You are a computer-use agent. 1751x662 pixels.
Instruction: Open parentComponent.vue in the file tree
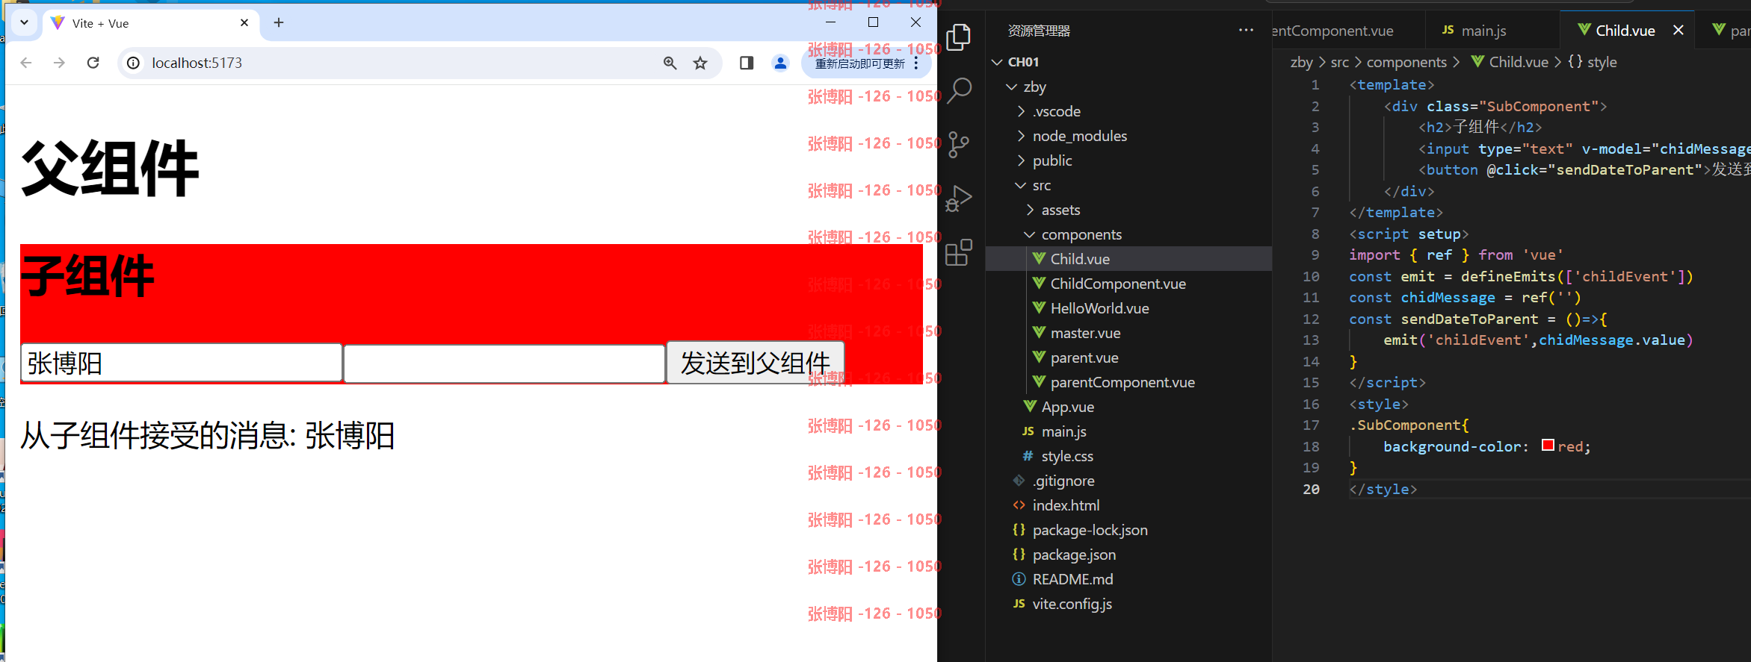1128,382
